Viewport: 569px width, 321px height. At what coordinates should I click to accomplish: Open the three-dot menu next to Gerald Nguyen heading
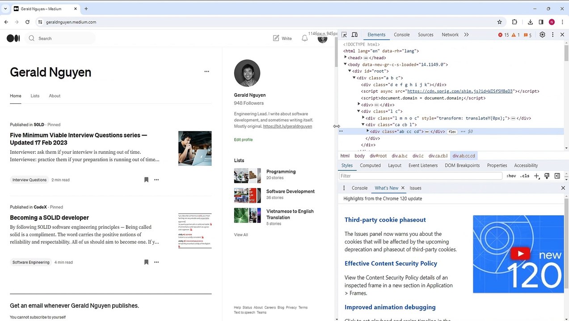click(x=207, y=71)
